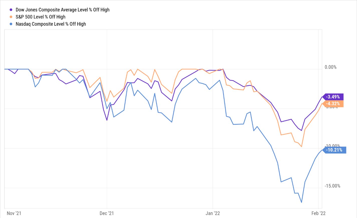Click the S&P 500 line's lowest late-January point
Viewport: 357px width, 218px height.
pyautogui.click(x=301, y=147)
